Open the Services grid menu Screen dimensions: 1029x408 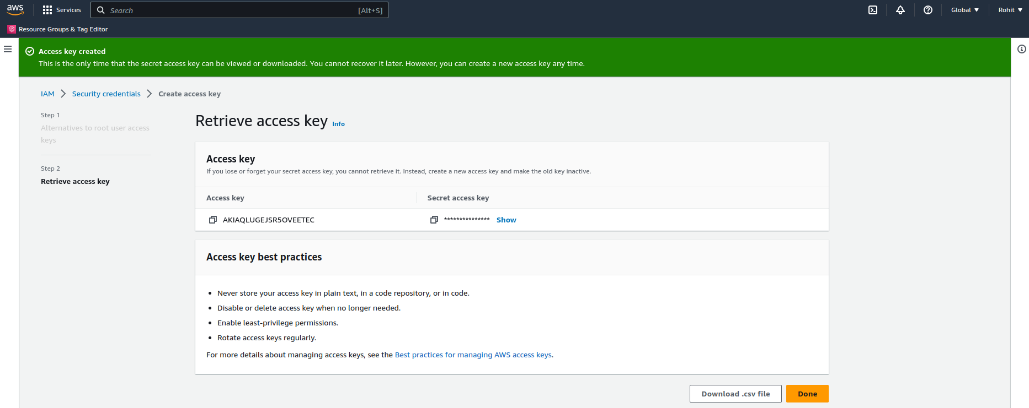(47, 10)
